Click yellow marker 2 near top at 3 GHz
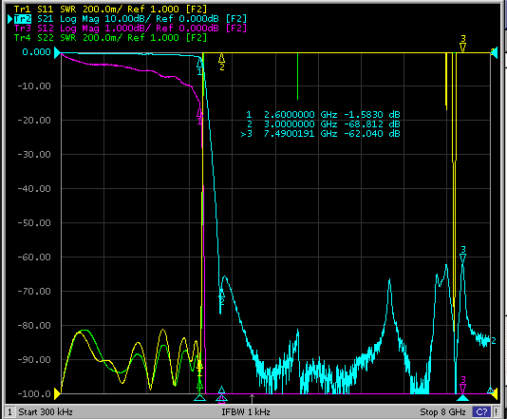The width and height of the screenshot is (507, 419). (222, 58)
